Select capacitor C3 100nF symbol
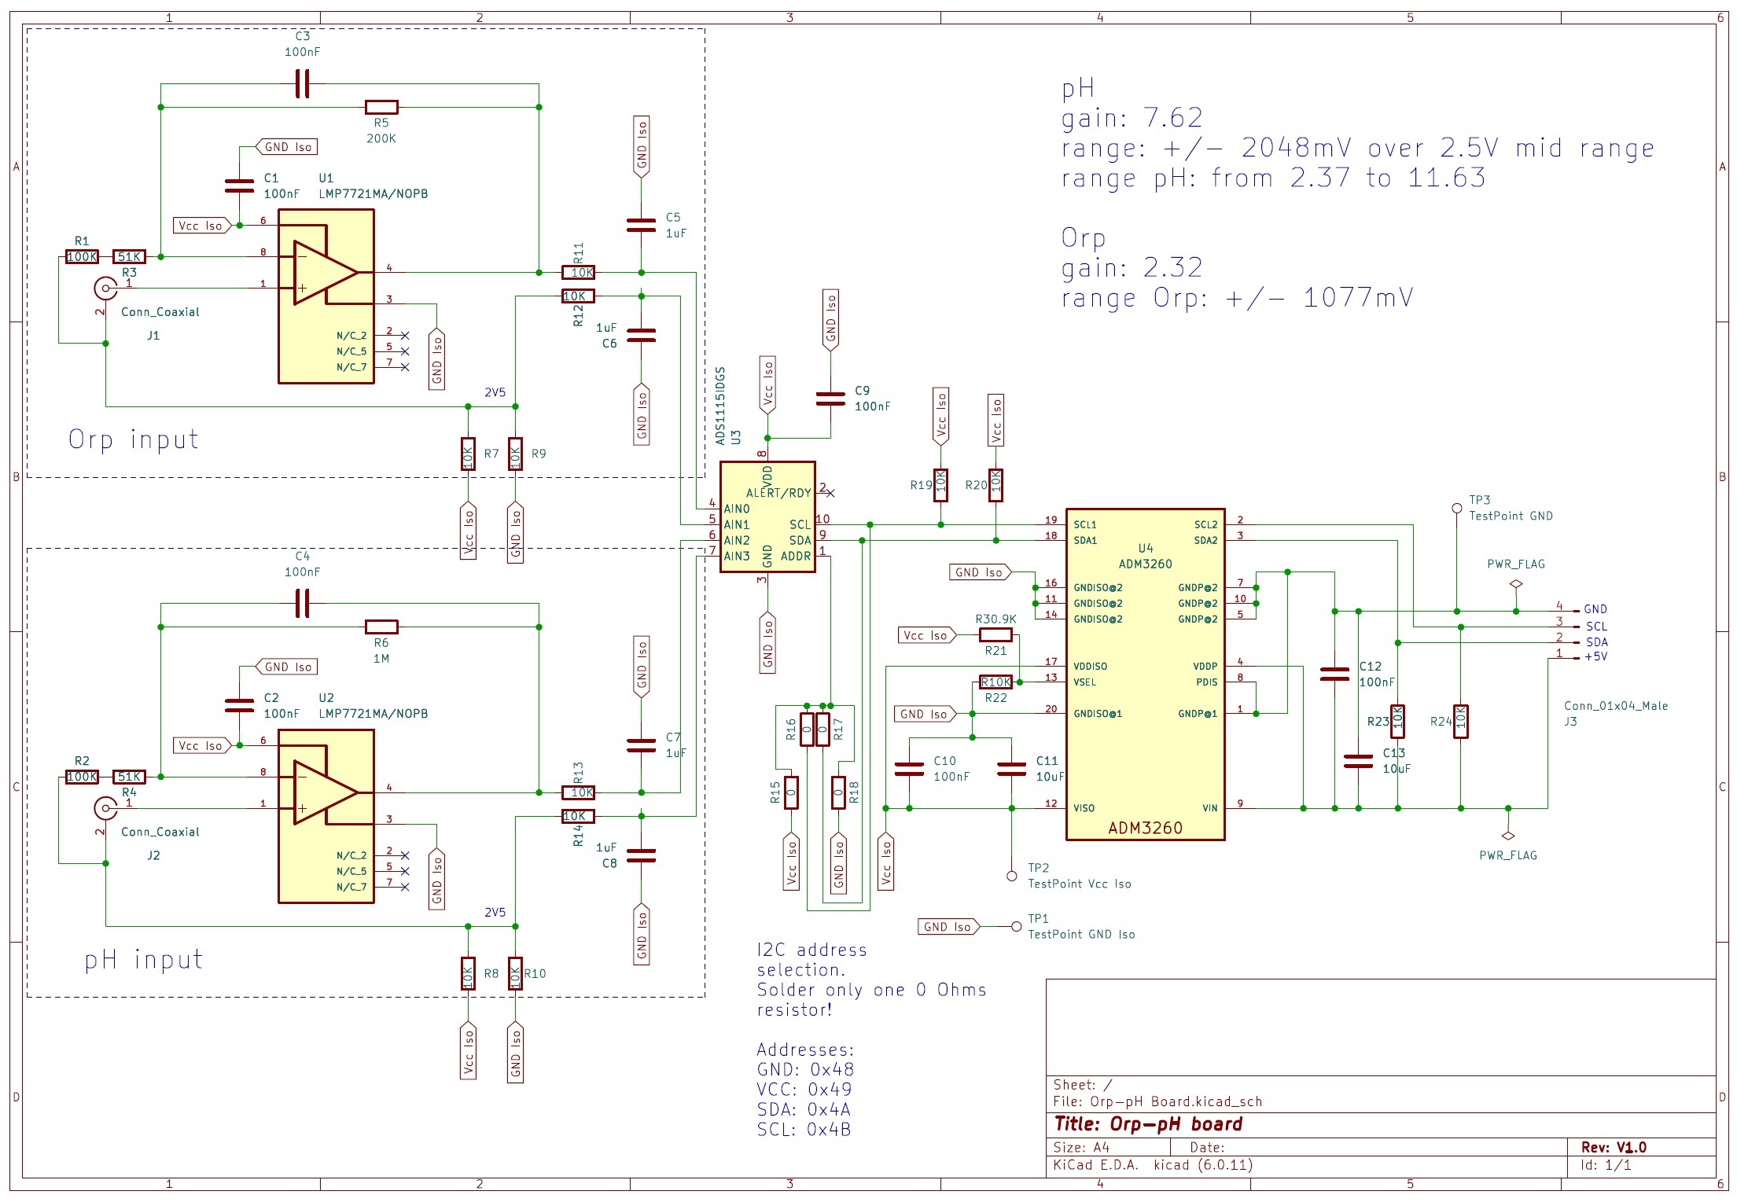The image size is (1737, 1202). pos(302,83)
